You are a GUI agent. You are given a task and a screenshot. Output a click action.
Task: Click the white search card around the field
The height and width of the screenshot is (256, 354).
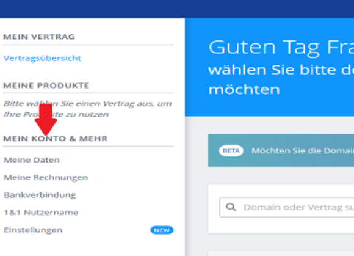pos(281,209)
